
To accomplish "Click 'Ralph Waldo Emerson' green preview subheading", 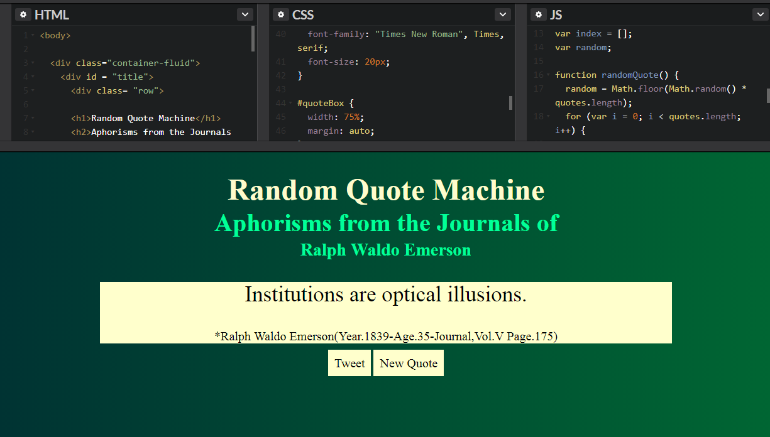I will [385, 250].
